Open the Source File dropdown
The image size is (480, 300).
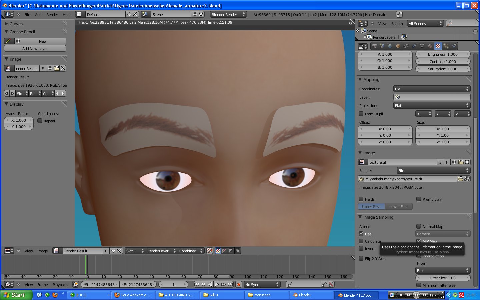tap(433, 170)
